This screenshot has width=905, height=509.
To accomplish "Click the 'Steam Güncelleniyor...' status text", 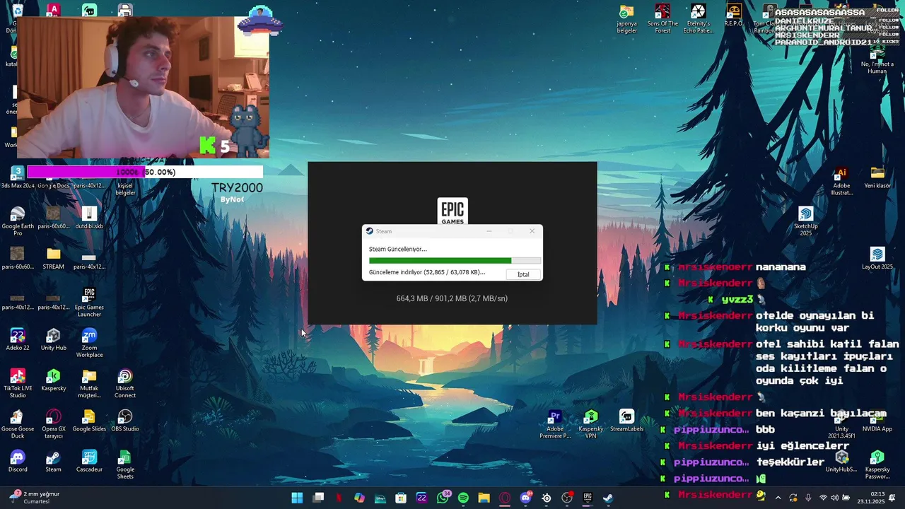I will pos(398,249).
